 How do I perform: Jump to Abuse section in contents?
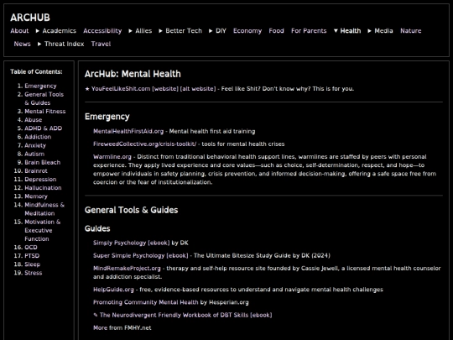coord(34,120)
